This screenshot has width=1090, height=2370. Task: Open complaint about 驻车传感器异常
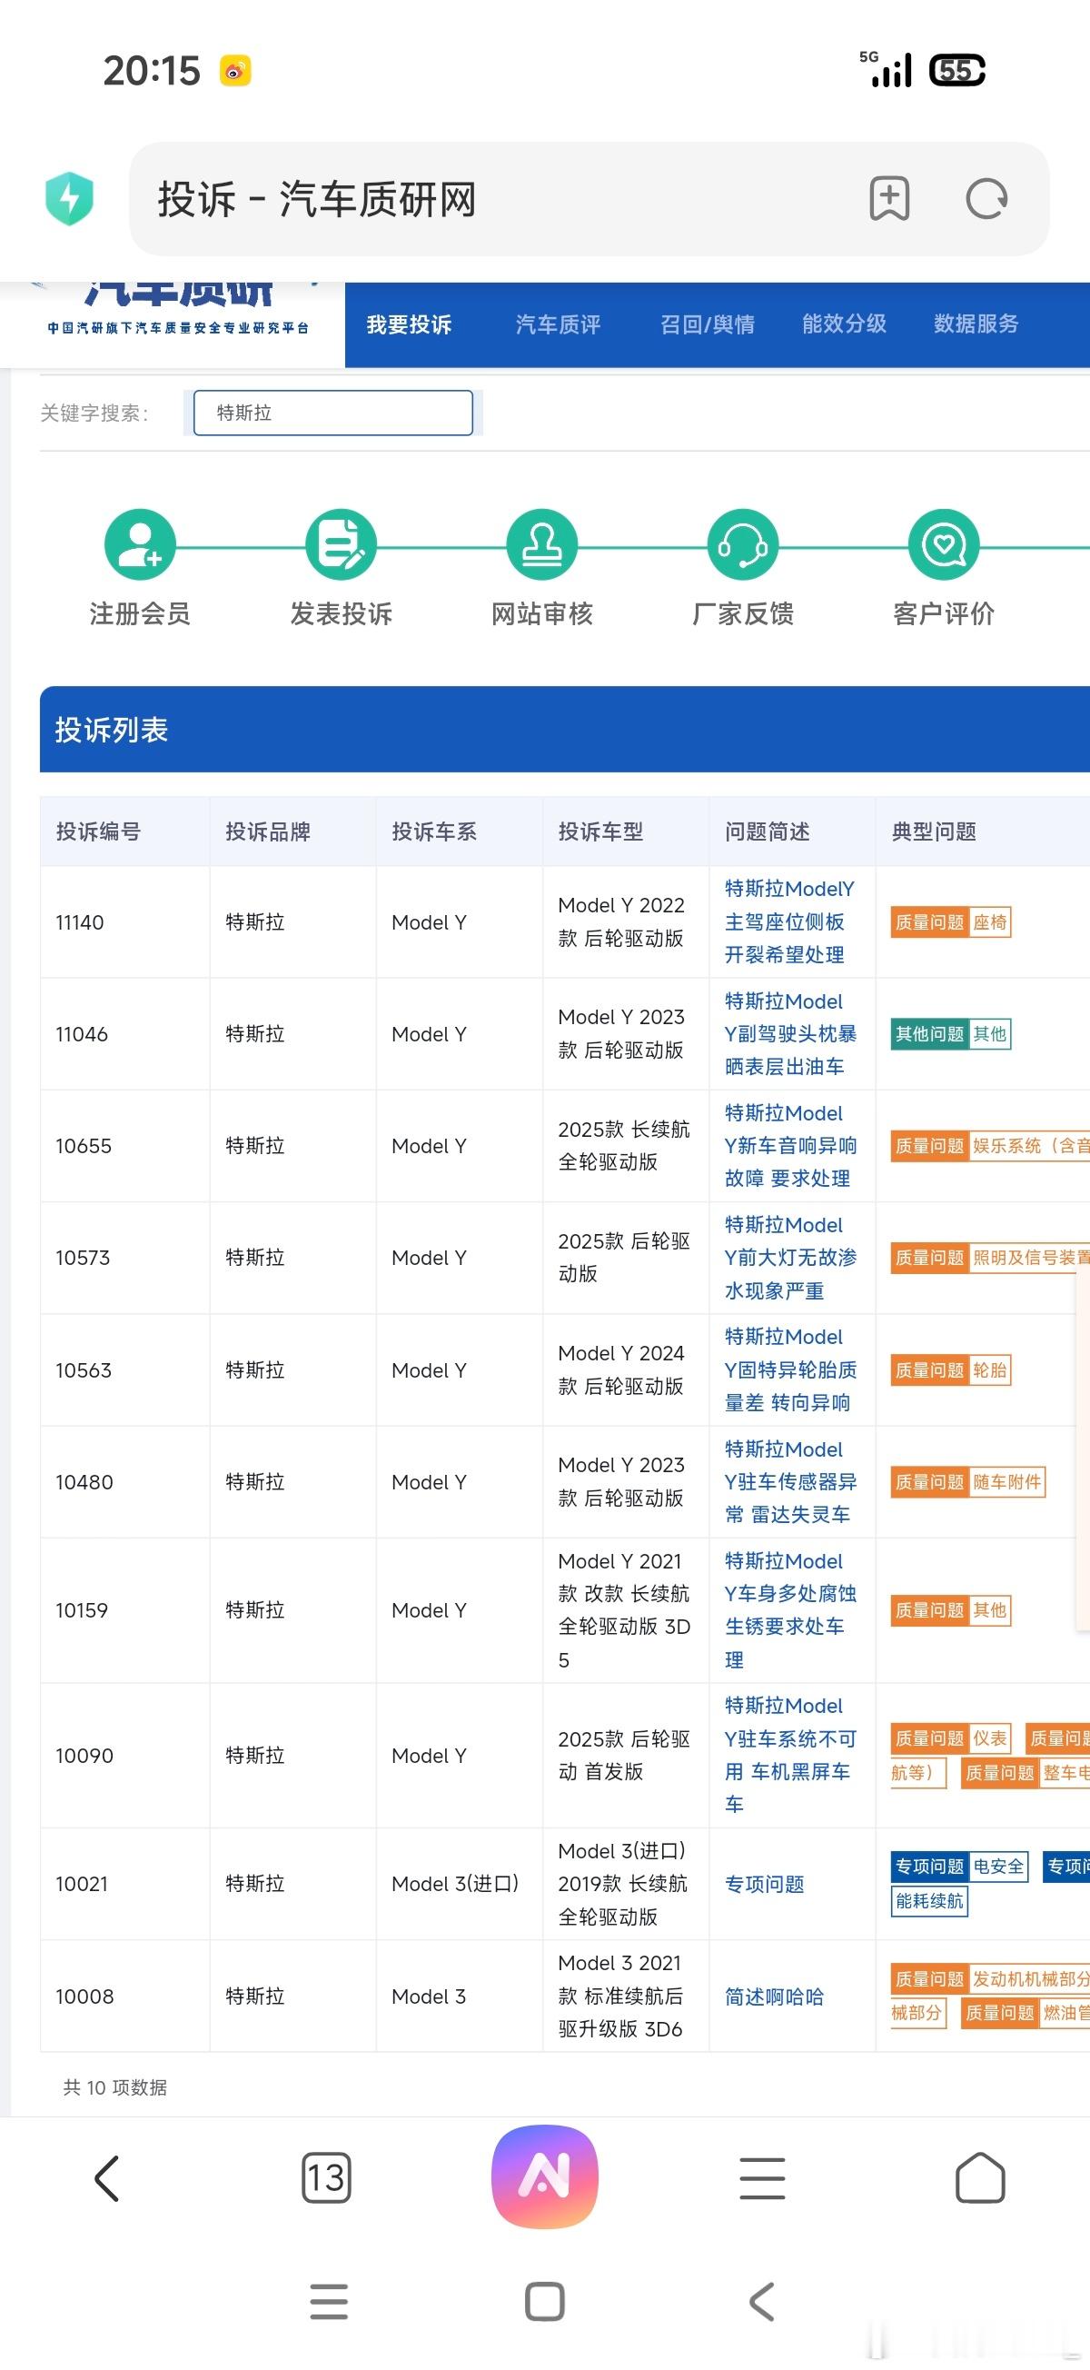click(789, 1482)
